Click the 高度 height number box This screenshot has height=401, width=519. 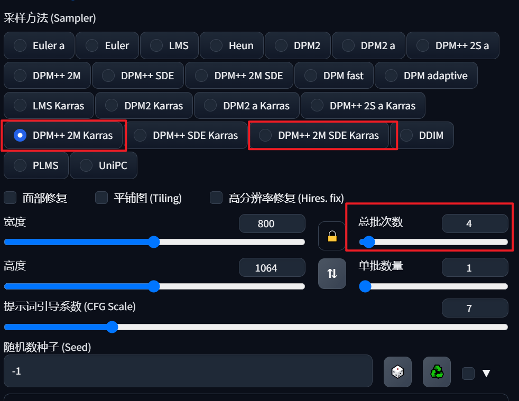[272, 267]
